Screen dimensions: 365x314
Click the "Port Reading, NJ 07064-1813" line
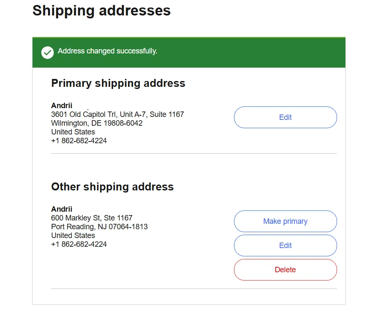coord(99,227)
